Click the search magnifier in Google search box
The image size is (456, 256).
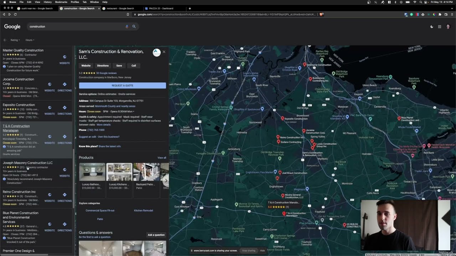click(x=134, y=26)
